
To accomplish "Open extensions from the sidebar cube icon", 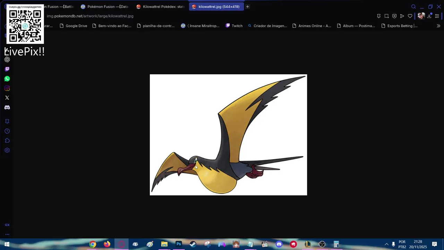I will (7, 141).
